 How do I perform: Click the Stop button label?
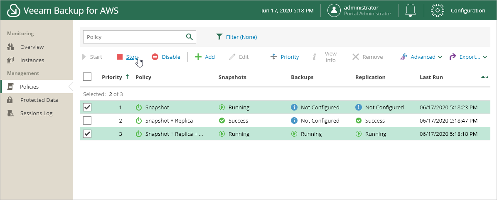pos(132,57)
